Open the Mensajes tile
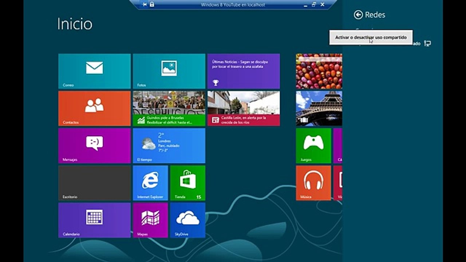Screen dimensions: 466x262 click(94, 146)
